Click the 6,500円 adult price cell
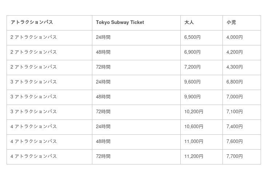The image size is (269, 179). click(x=192, y=37)
